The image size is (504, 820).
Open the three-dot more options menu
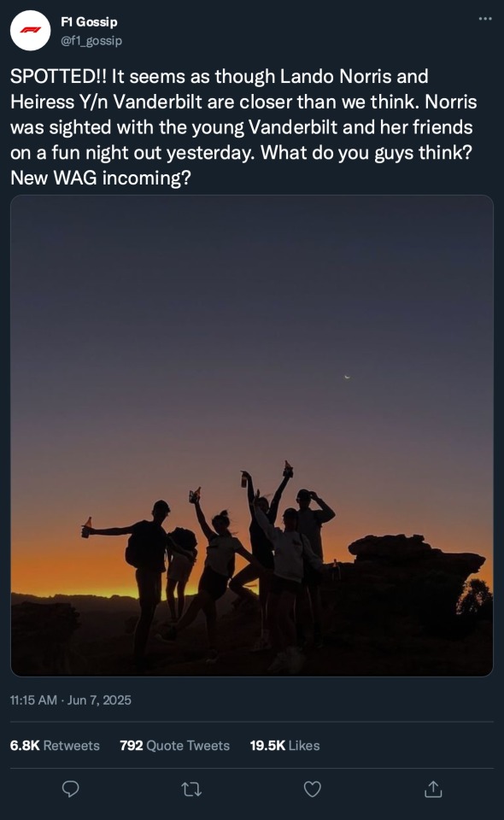coord(485,19)
